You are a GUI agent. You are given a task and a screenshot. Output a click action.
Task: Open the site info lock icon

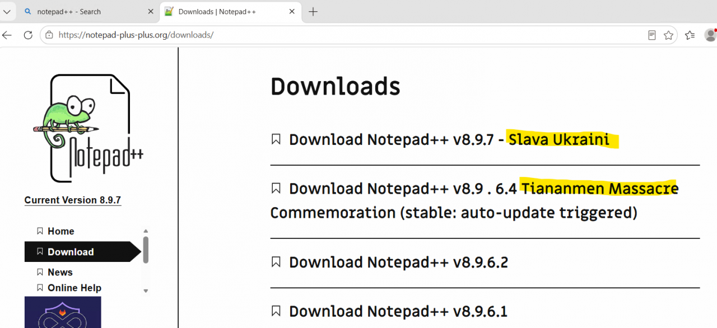[x=49, y=35]
